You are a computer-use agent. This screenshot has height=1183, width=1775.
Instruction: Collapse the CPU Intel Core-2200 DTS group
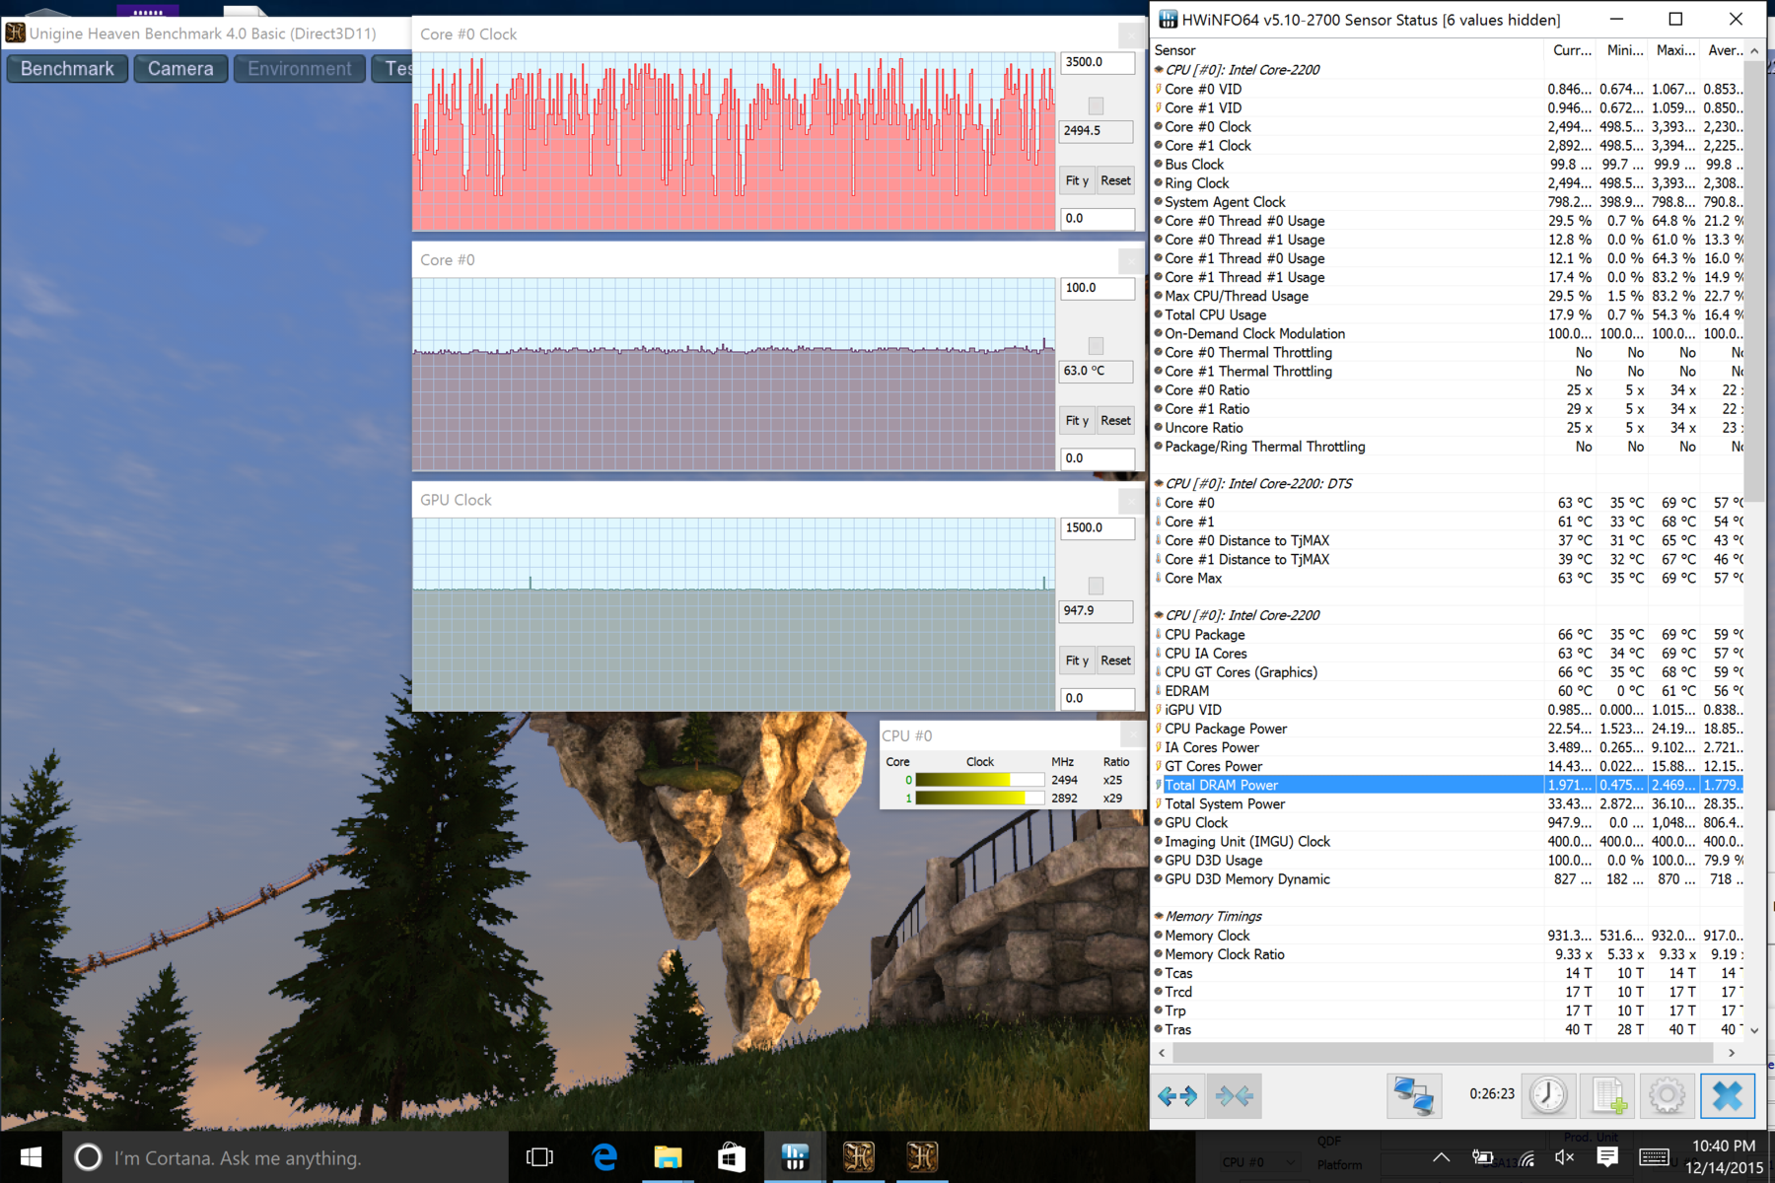pos(1160,484)
